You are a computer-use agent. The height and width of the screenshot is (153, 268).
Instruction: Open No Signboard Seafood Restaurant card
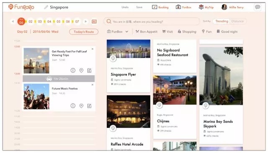tap(175, 56)
